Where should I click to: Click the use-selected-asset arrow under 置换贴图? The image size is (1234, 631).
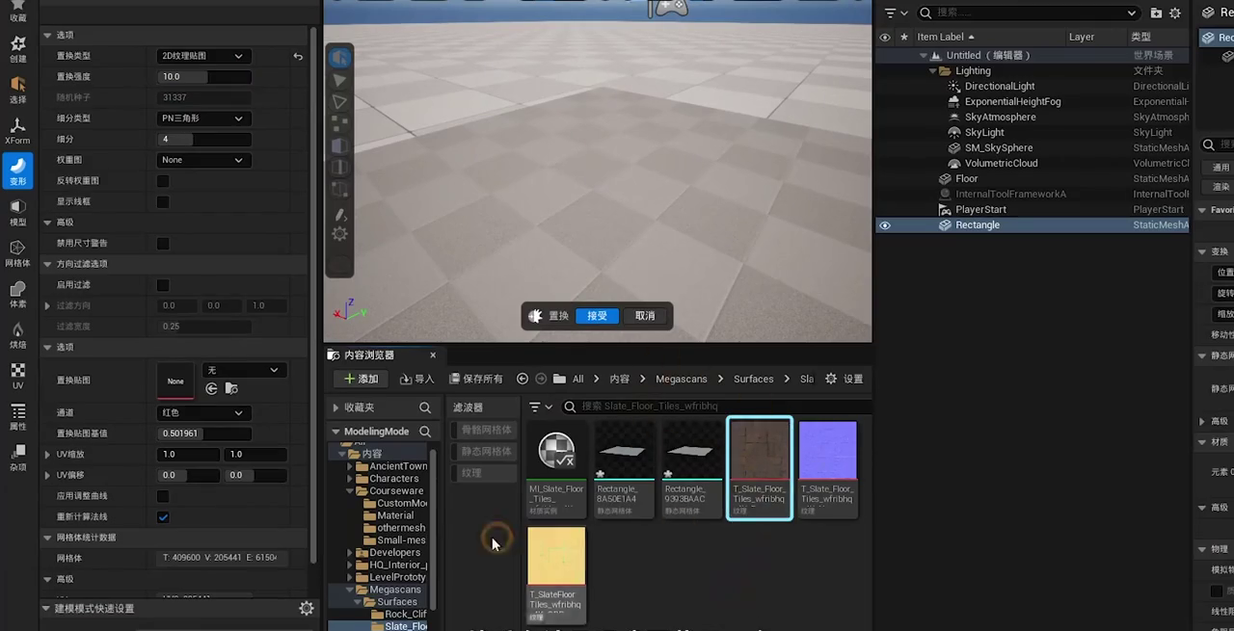tap(212, 388)
